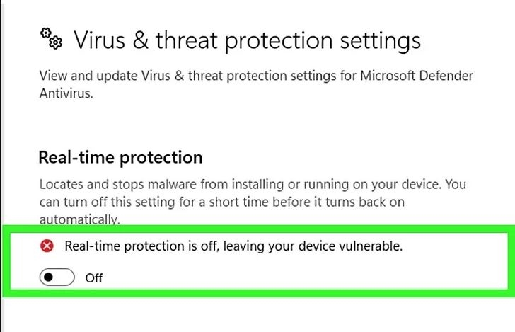The width and height of the screenshot is (515, 332).
Task: Click the word 'automatically.' above the warning
Action: pyautogui.click(x=80, y=219)
